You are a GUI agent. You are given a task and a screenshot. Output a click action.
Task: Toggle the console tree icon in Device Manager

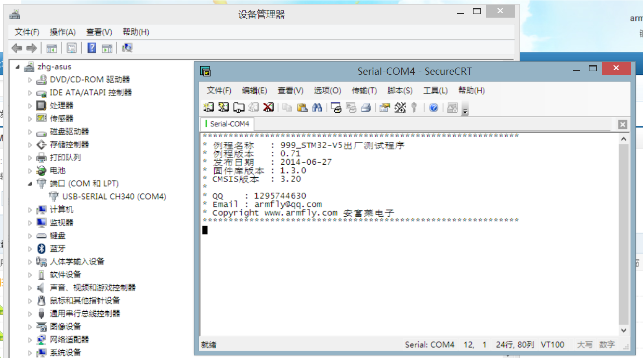[51, 48]
